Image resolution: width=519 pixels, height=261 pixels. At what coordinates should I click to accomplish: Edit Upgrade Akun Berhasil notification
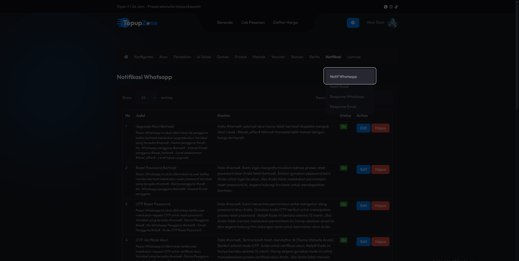pos(363,128)
